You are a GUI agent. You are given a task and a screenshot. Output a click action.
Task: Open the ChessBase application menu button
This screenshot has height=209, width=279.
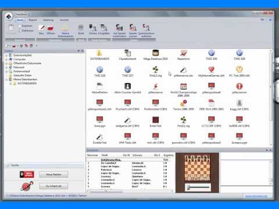tap(9, 17)
